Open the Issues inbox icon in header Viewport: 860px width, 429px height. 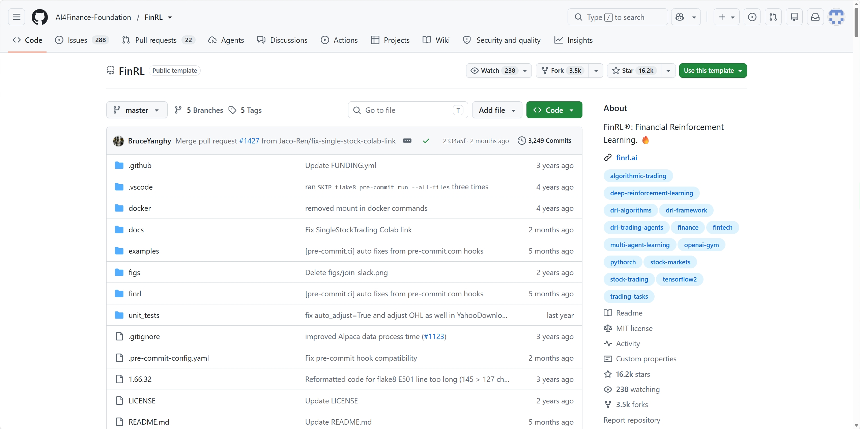(752, 17)
